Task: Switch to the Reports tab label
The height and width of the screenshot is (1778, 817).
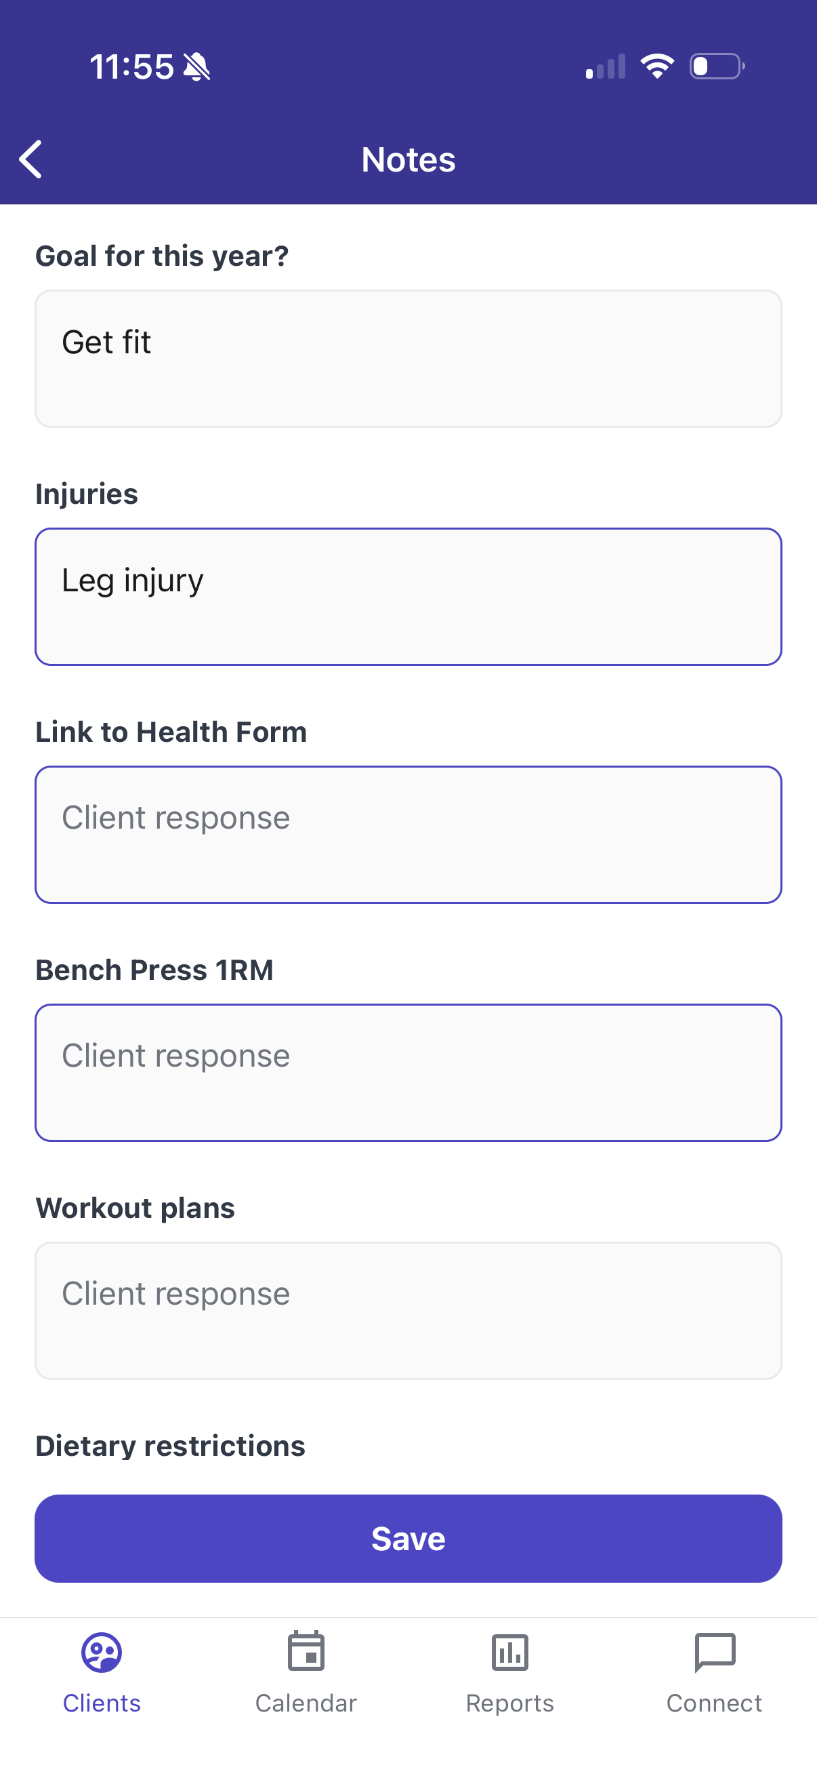Action: click(x=510, y=1703)
